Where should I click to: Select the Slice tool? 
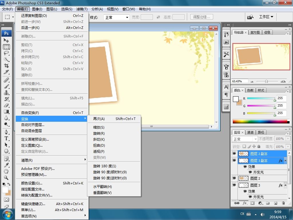[x=6, y=72]
